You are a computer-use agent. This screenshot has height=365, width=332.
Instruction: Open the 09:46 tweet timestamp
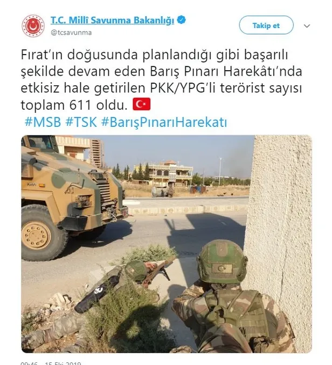(29, 363)
